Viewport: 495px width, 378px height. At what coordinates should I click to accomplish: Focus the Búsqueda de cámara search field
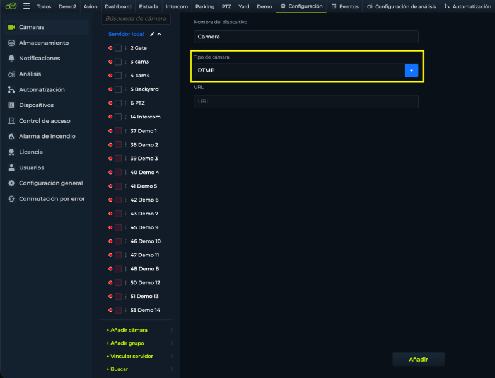point(136,19)
